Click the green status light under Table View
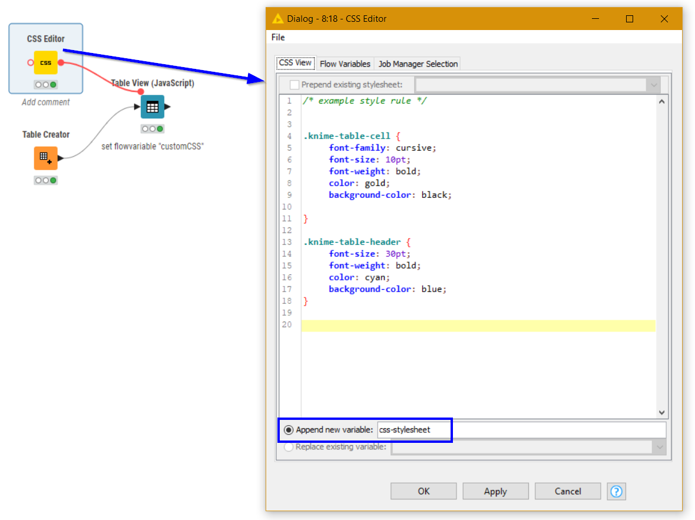 [159, 128]
